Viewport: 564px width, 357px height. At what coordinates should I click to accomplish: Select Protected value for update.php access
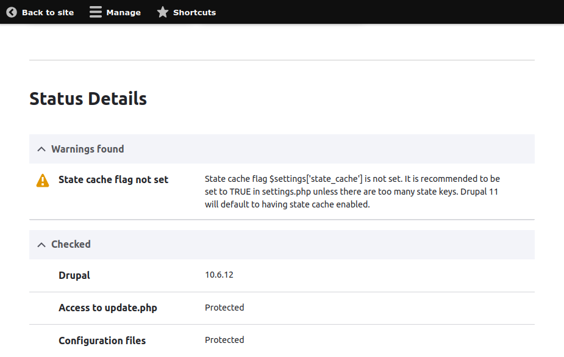tap(224, 308)
